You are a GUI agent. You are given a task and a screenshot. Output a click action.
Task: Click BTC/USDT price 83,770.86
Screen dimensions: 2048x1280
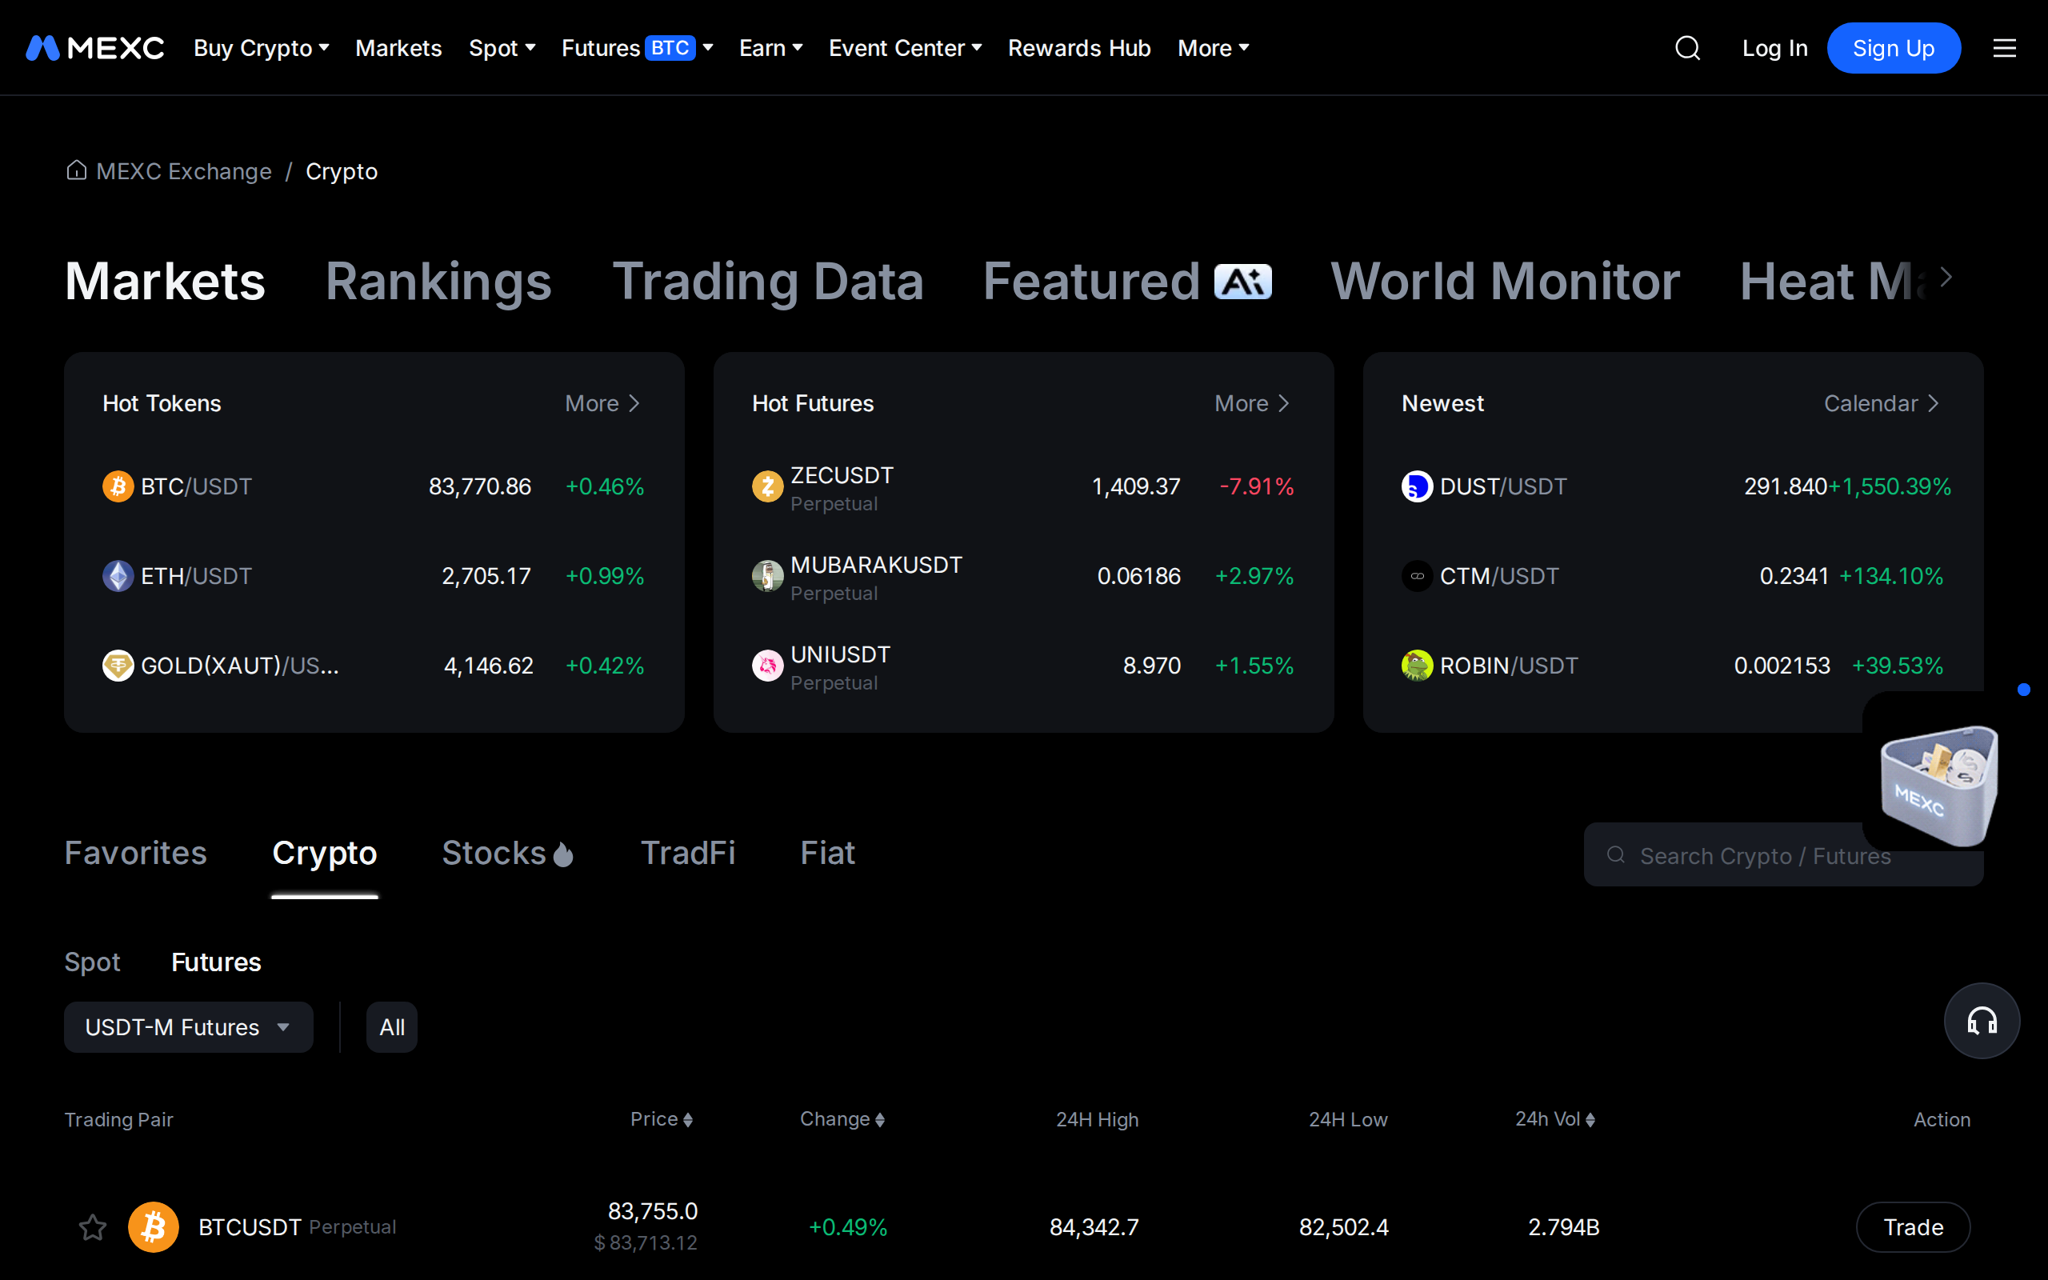480,486
